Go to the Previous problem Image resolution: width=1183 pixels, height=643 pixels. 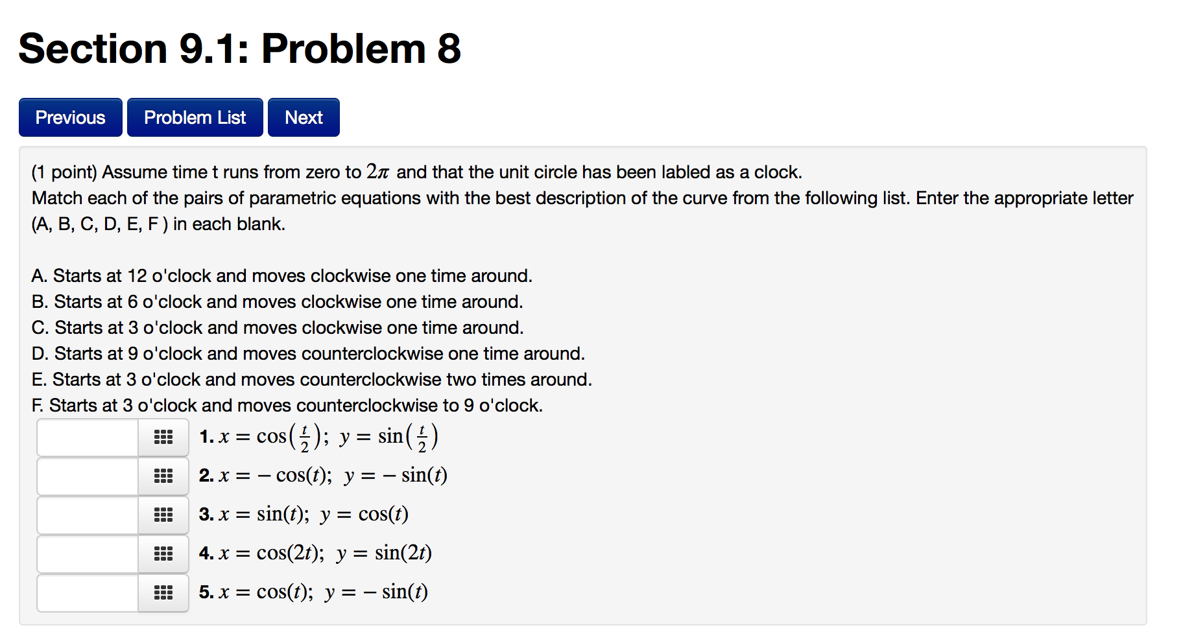pos(71,117)
